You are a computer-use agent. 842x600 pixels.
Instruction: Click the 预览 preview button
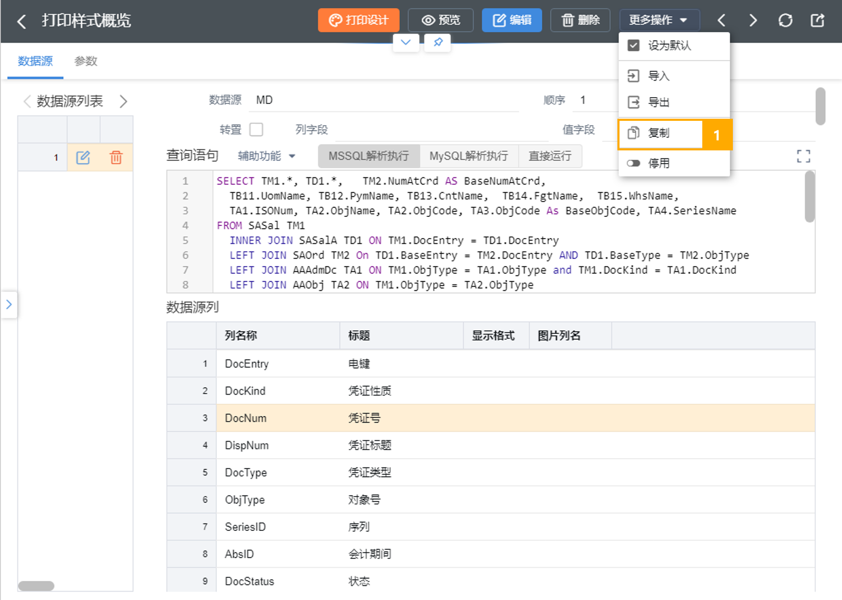click(x=441, y=20)
